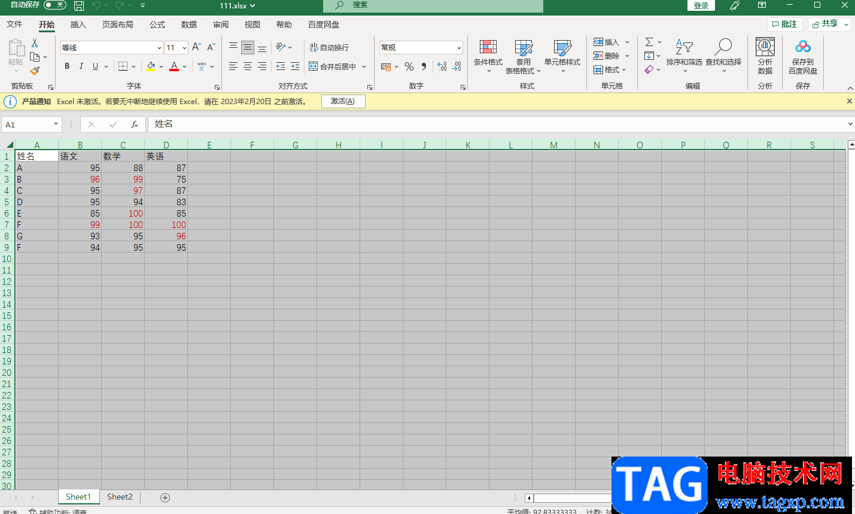The image size is (855, 514).
Task: Click the fx insert function icon
Action: click(x=135, y=124)
